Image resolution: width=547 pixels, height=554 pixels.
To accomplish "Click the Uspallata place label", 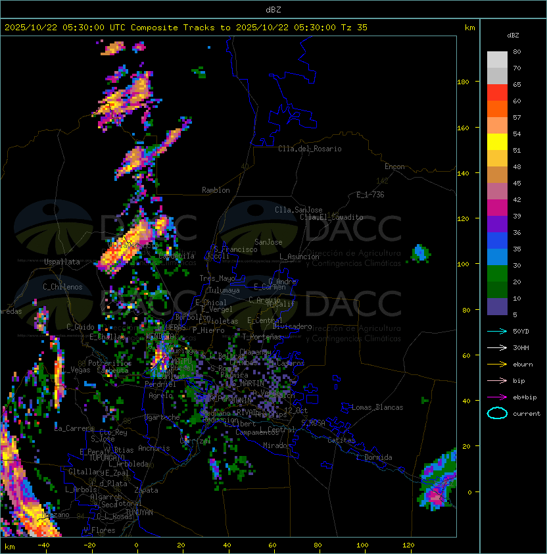I will tap(62, 262).
